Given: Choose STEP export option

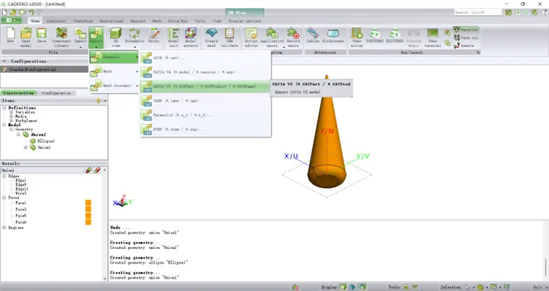Looking at the screenshot, I should [x=205, y=129].
